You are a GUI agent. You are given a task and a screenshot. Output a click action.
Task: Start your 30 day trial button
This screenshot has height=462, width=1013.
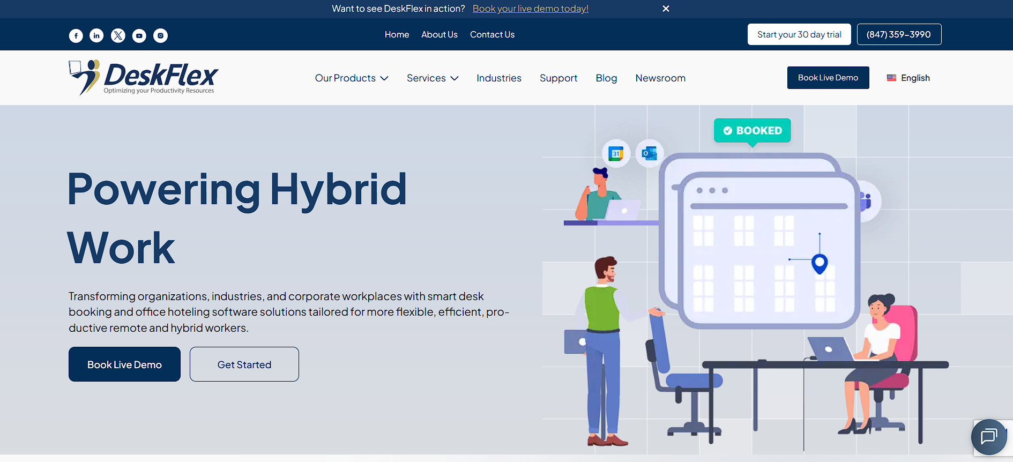click(x=799, y=34)
